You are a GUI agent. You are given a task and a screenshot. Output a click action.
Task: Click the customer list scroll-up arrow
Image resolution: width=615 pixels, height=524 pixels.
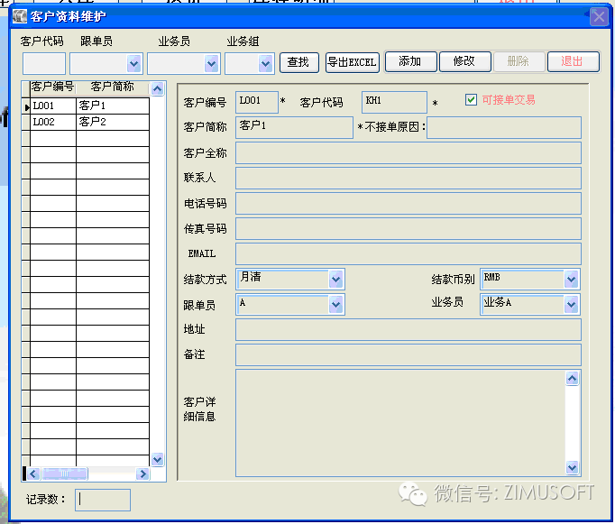[x=158, y=88]
